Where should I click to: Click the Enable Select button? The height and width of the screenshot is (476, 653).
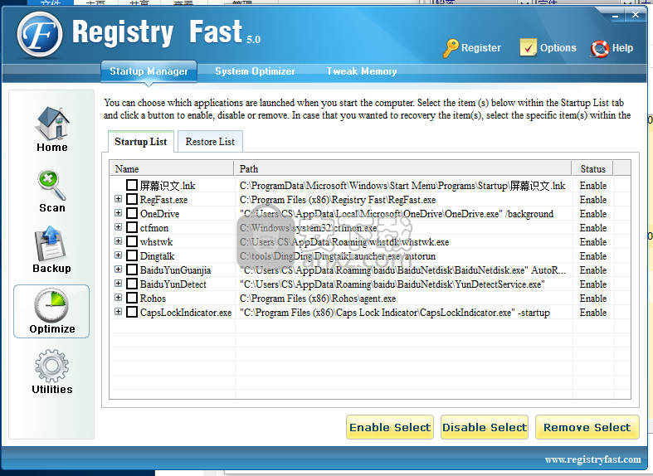[390, 427]
